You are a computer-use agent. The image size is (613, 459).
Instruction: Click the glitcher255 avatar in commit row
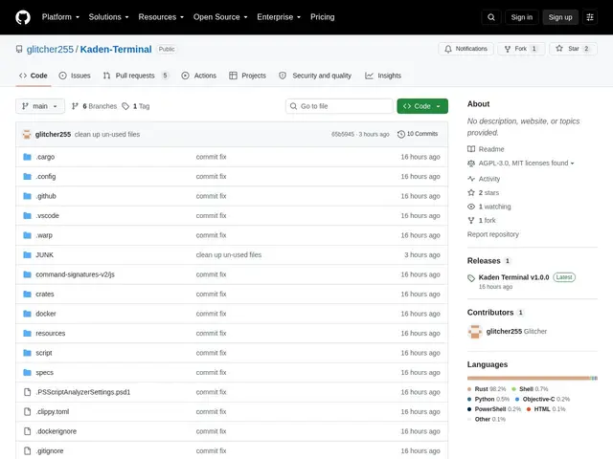27,134
